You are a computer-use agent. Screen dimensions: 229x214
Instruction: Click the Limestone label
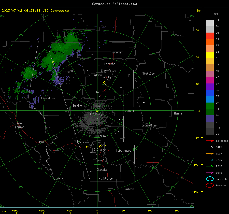(x=48, y=98)
